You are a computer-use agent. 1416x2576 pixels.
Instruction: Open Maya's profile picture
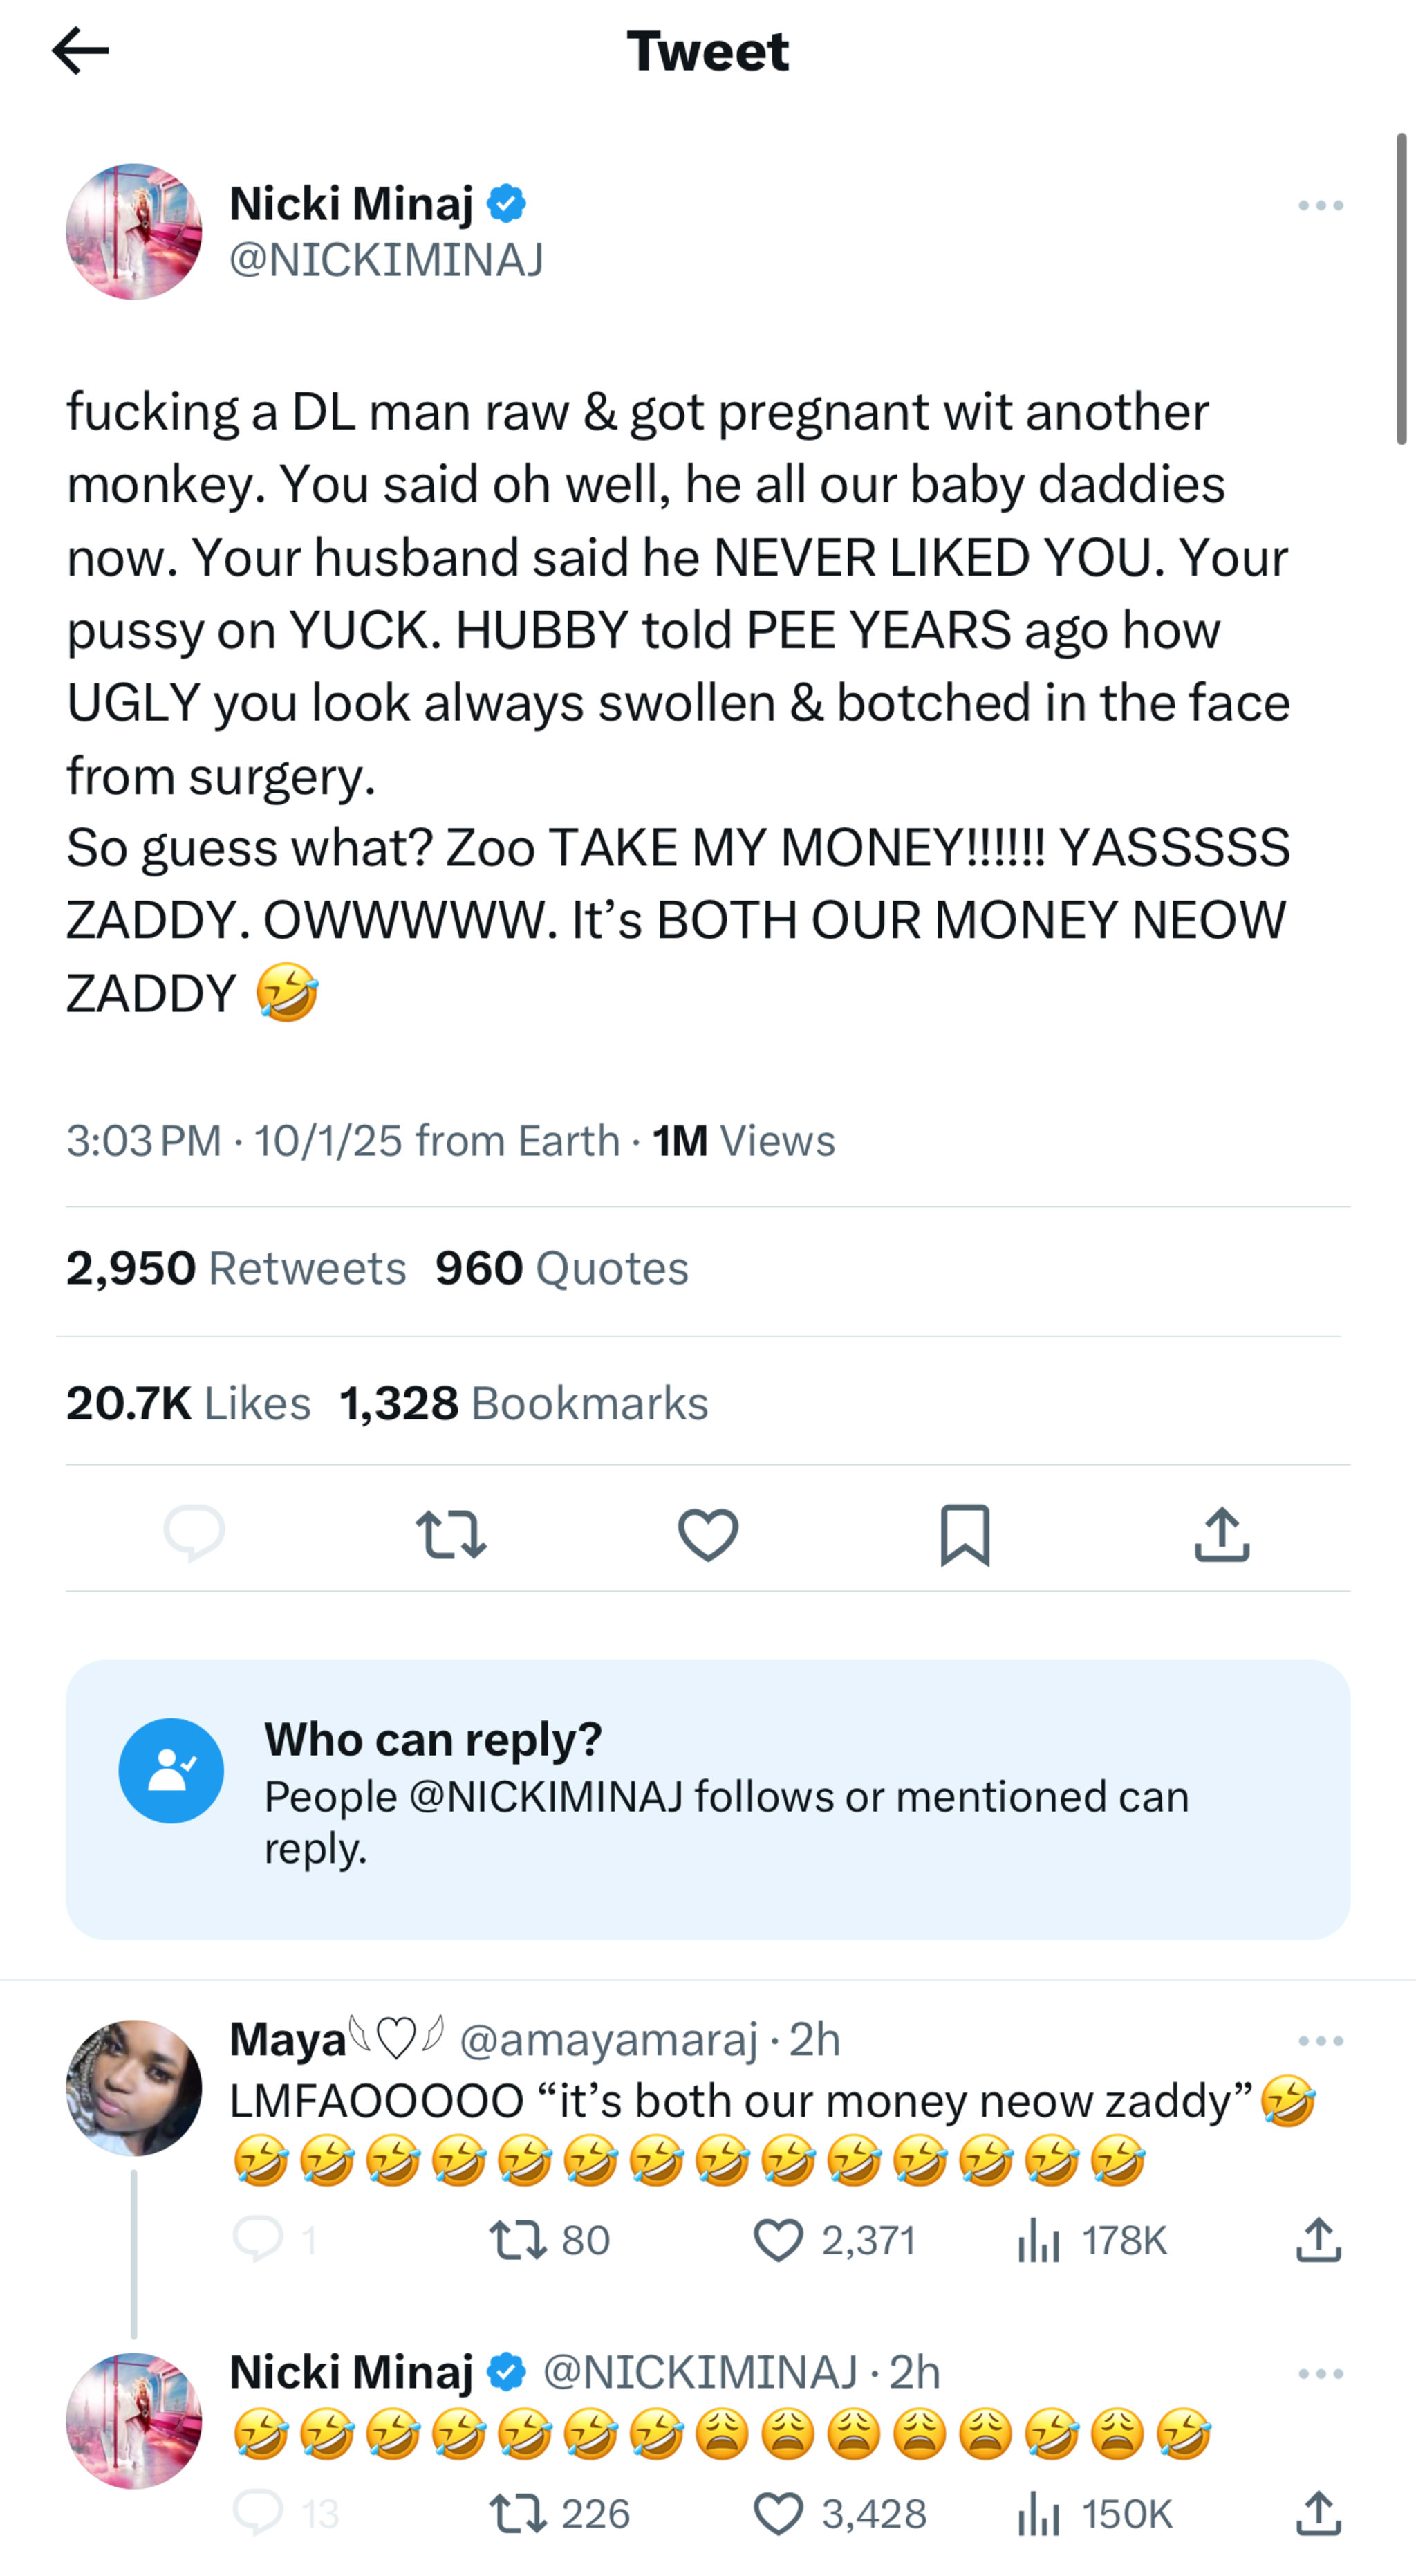pos(134,2088)
